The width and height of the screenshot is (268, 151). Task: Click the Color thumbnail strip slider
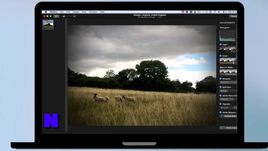[x=227, y=61]
